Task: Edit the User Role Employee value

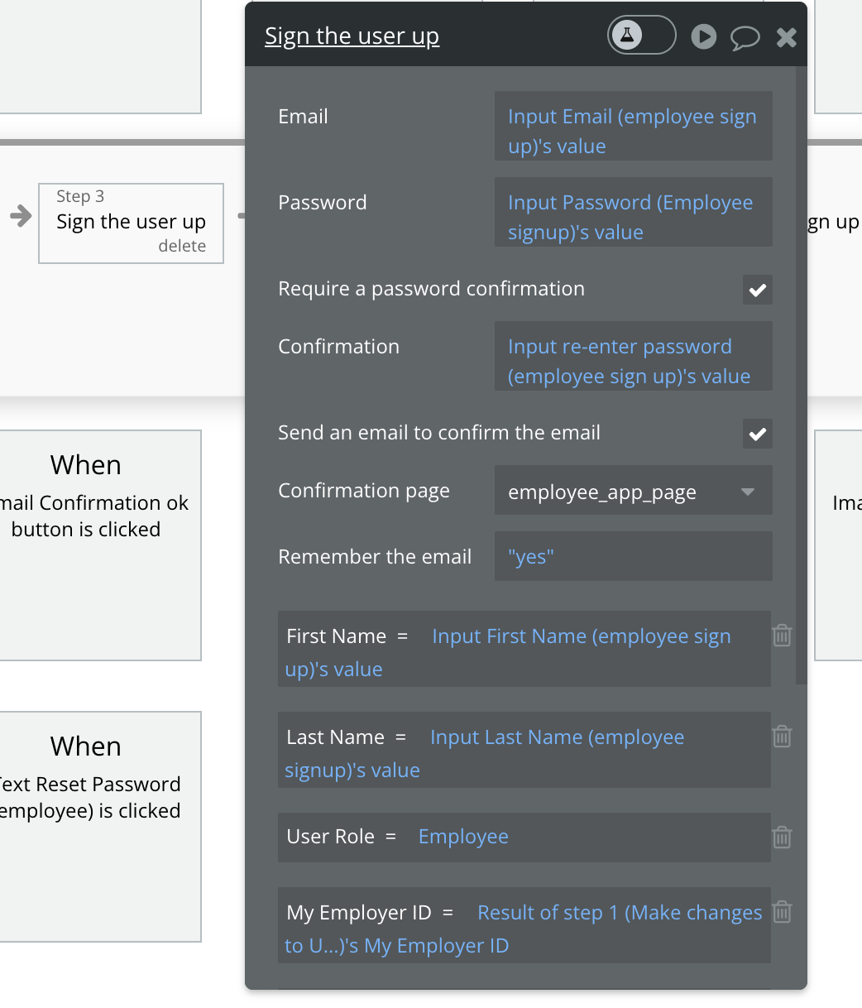Action: click(x=463, y=837)
